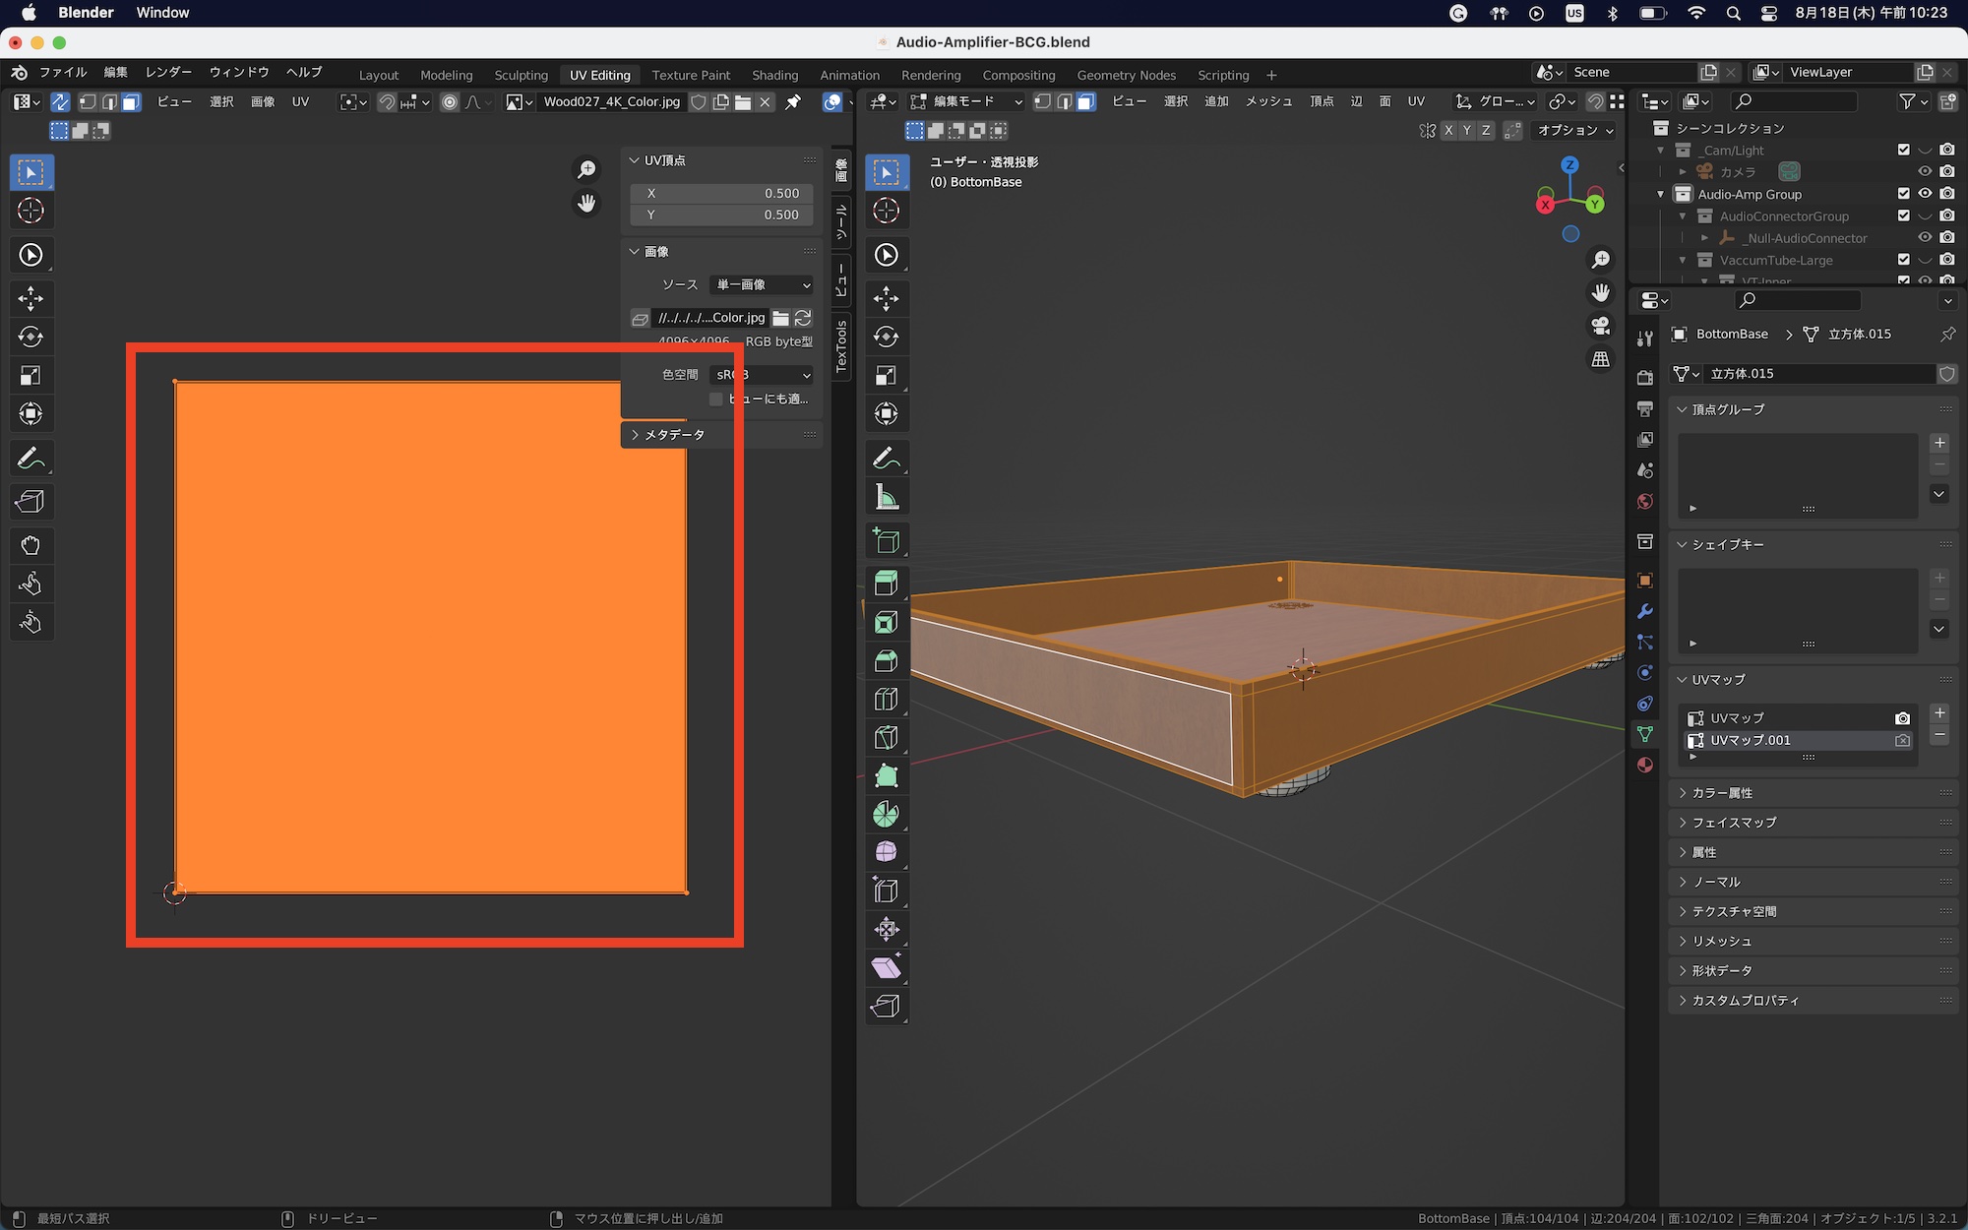Exclude the VaccumTube-Large collection via its checkbox
The width and height of the screenshot is (1968, 1230).
pos(1903,260)
